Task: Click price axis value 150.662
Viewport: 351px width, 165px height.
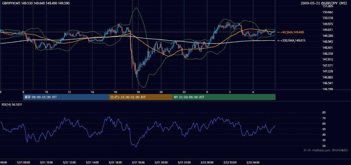Action: click(x=327, y=12)
